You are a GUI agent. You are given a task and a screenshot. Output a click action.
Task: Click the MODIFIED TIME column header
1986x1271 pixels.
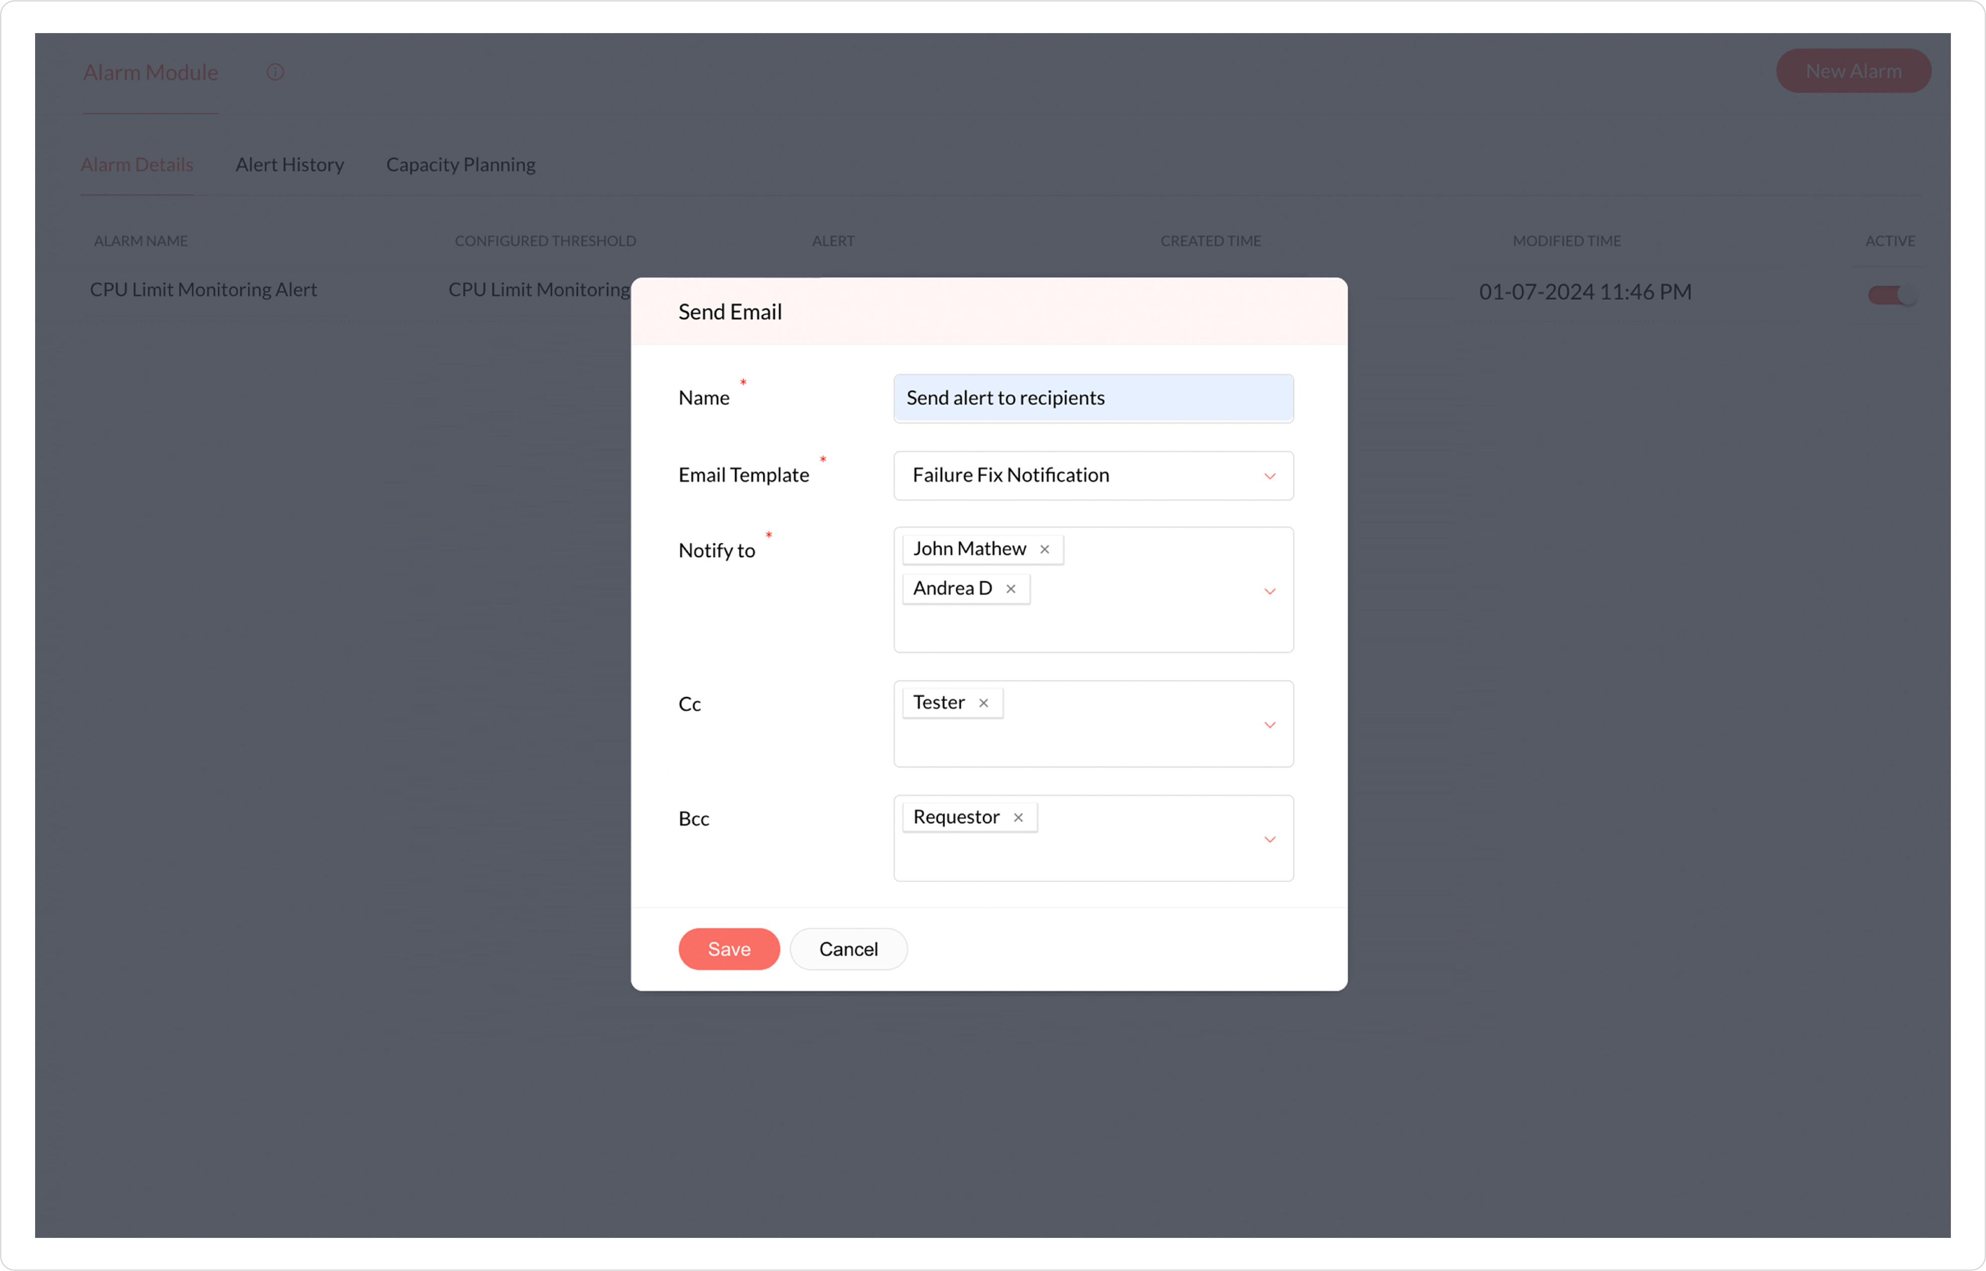point(1567,241)
